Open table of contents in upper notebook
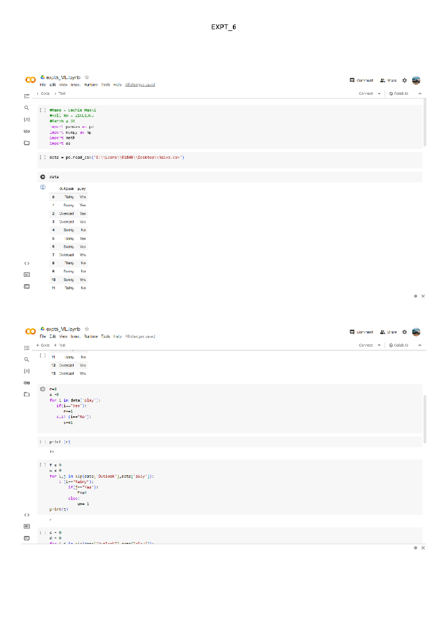Image resolution: width=448 pixels, height=633 pixels. point(27,96)
